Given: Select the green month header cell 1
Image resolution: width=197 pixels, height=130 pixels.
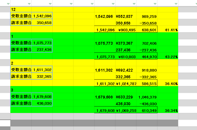Looking at the screenshot, I should pyautogui.click(x=21, y=36).
